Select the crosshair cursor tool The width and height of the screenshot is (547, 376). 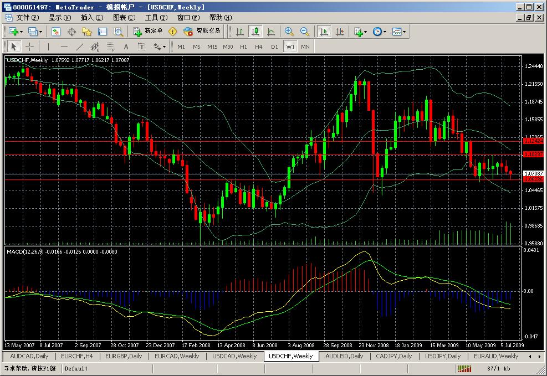(x=30, y=47)
